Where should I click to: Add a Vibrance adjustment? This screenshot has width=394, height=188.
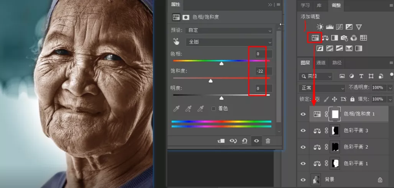pyautogui.click(x=359, y=27)
